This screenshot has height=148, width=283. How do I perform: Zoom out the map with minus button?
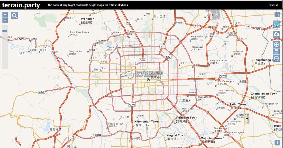[x=5, y=20]
